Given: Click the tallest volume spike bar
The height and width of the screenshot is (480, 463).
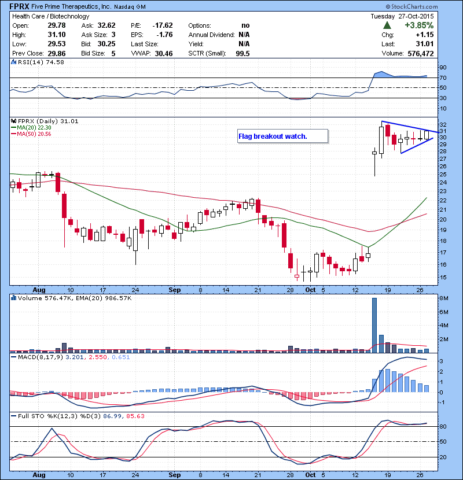Looking at the screenshot, I should (374, 326).
